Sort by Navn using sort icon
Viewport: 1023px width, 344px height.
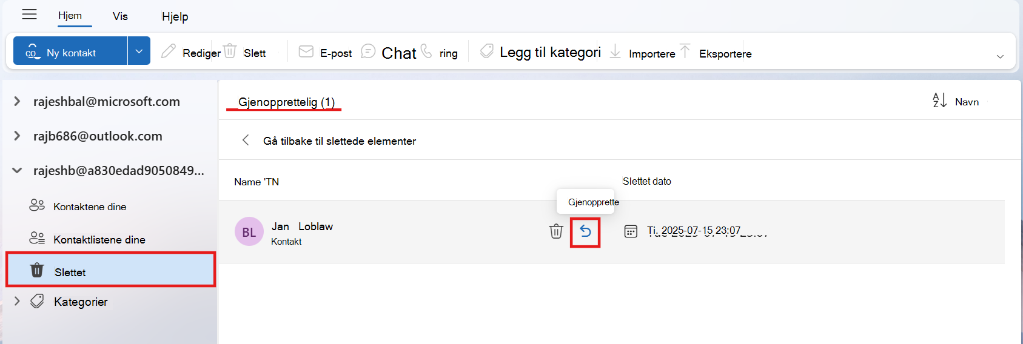939,101
